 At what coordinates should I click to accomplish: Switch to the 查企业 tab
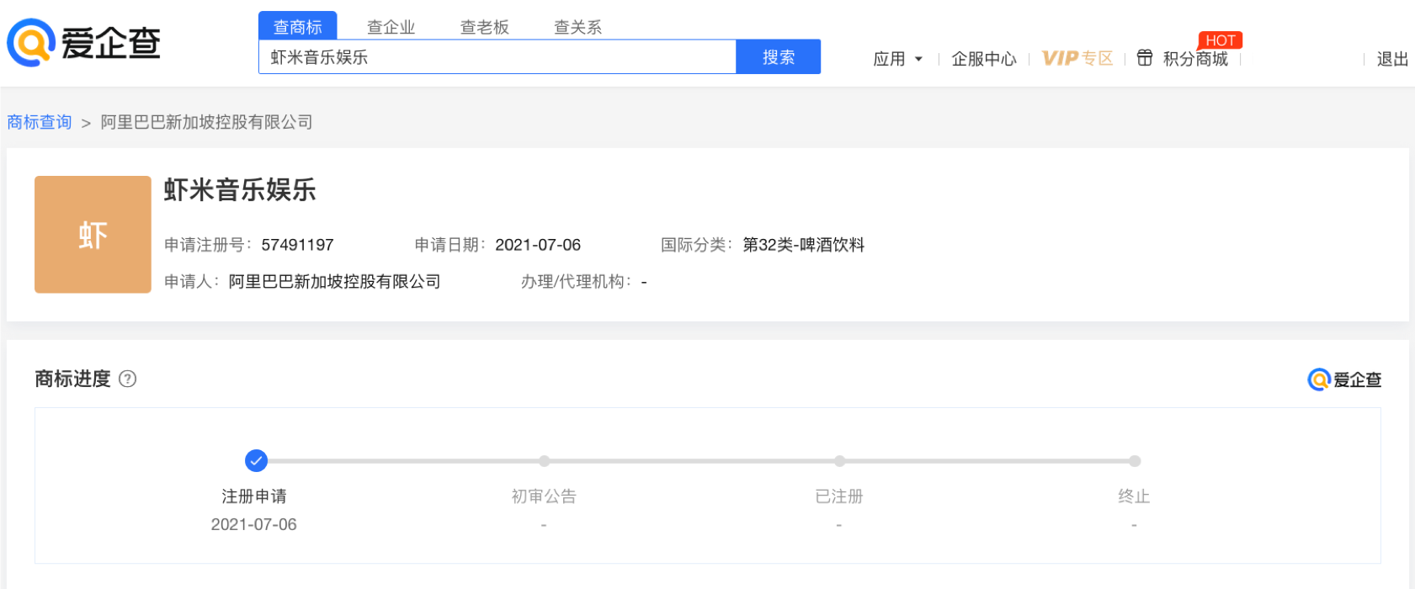click(x=391, y=27)
